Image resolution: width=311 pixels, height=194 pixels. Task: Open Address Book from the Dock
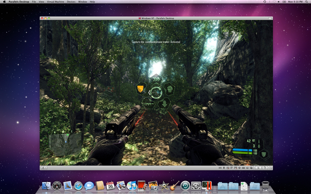click(100, 186)
